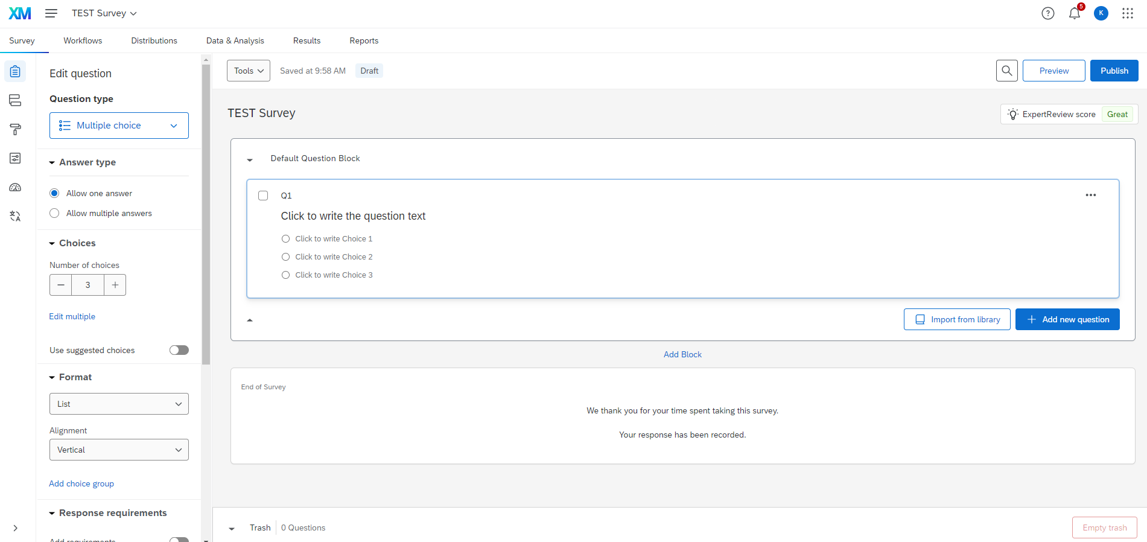This screenshot has width=1147, height=542.
Task: Switch to the Reports tab
Action: pos(364,40)
